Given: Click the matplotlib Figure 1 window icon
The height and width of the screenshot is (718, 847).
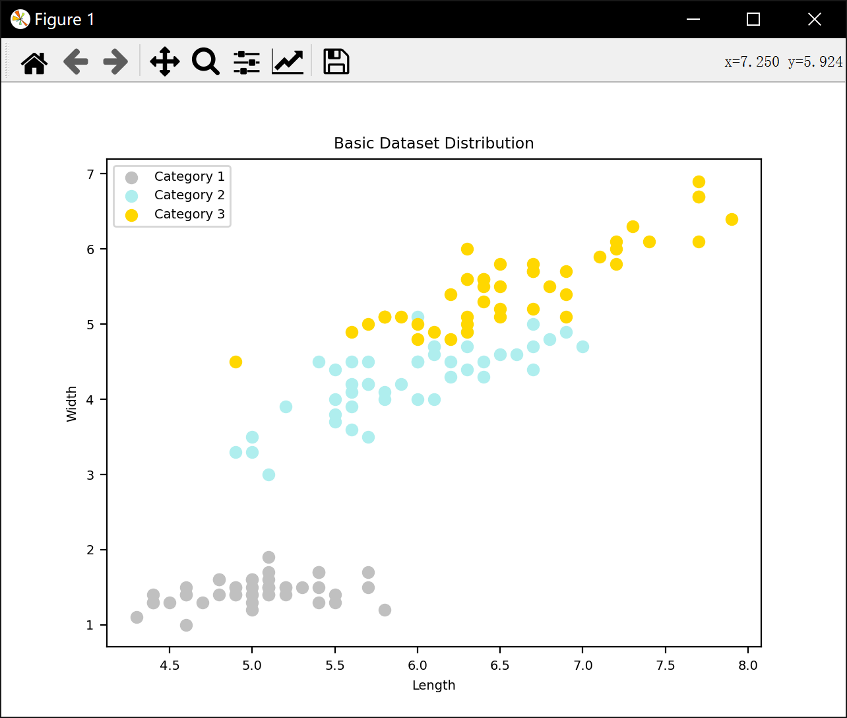Looking at the screenshot, I should (20, 19).
